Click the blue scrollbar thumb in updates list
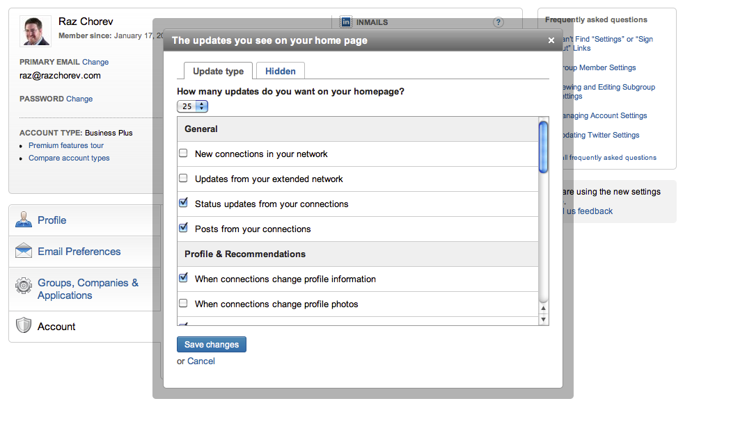731x433 pixels. tap(543, 147)
